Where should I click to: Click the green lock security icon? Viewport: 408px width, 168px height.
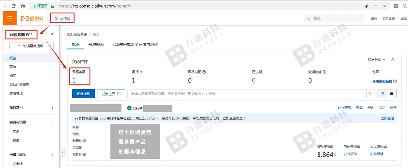tap(52, 6)
